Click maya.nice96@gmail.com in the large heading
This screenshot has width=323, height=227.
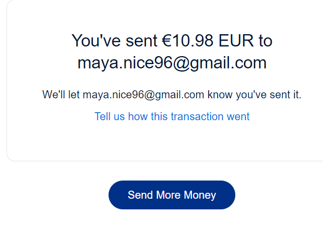click(172, 63)
